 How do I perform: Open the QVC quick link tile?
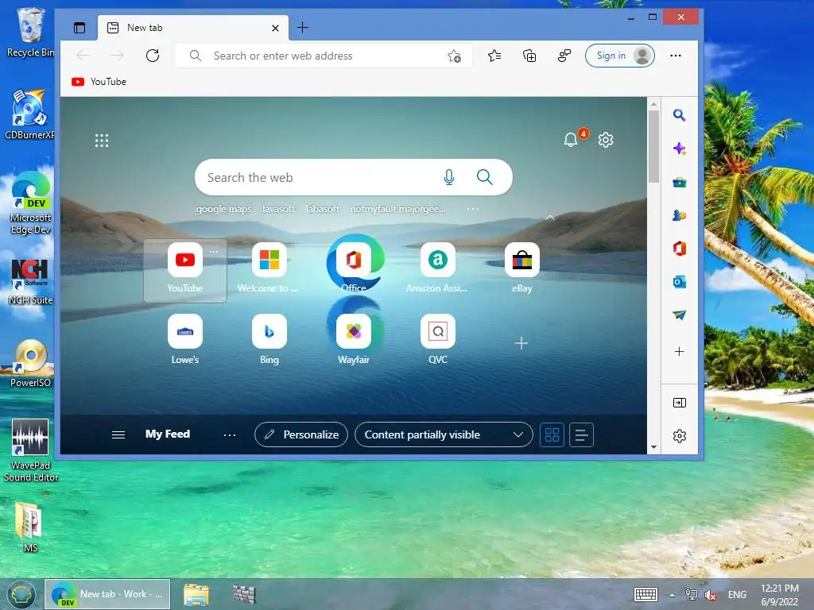click(438, 340)
